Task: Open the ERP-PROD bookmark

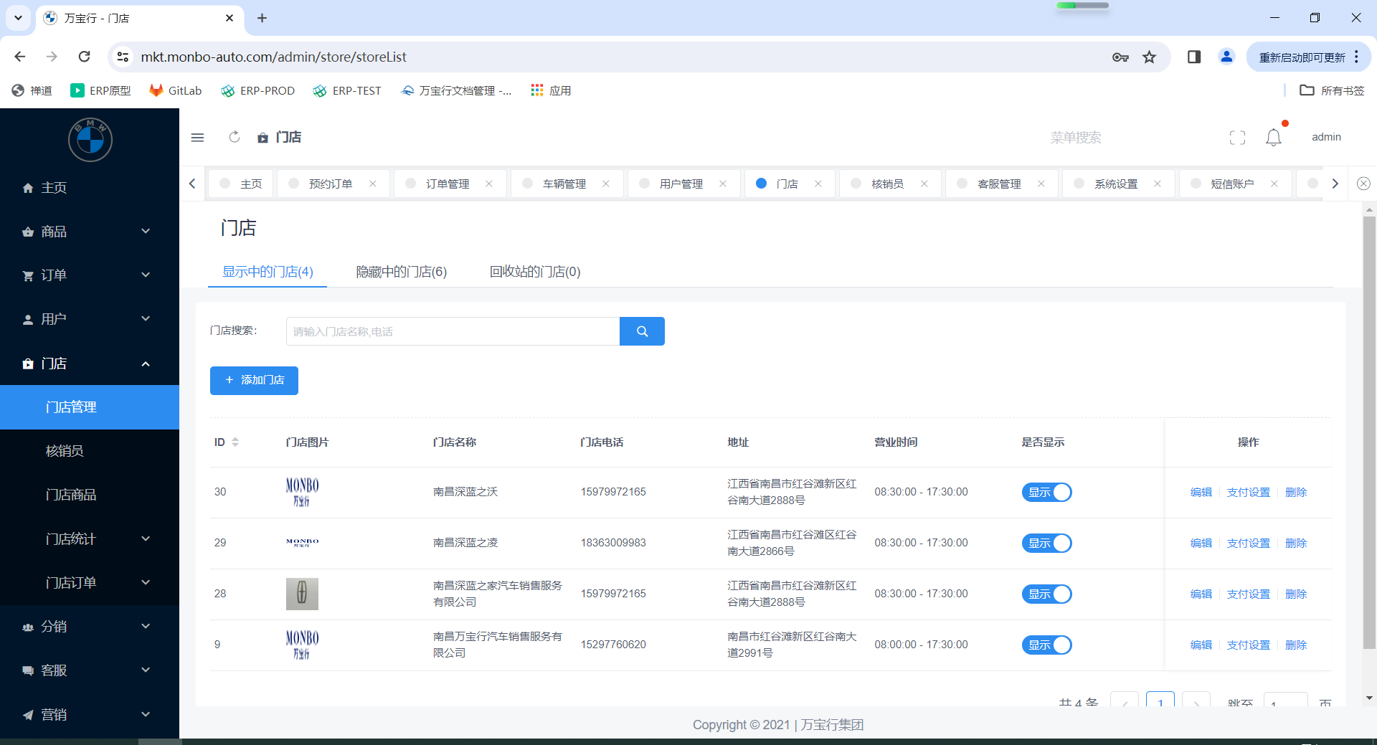Action: coord(258,90)
